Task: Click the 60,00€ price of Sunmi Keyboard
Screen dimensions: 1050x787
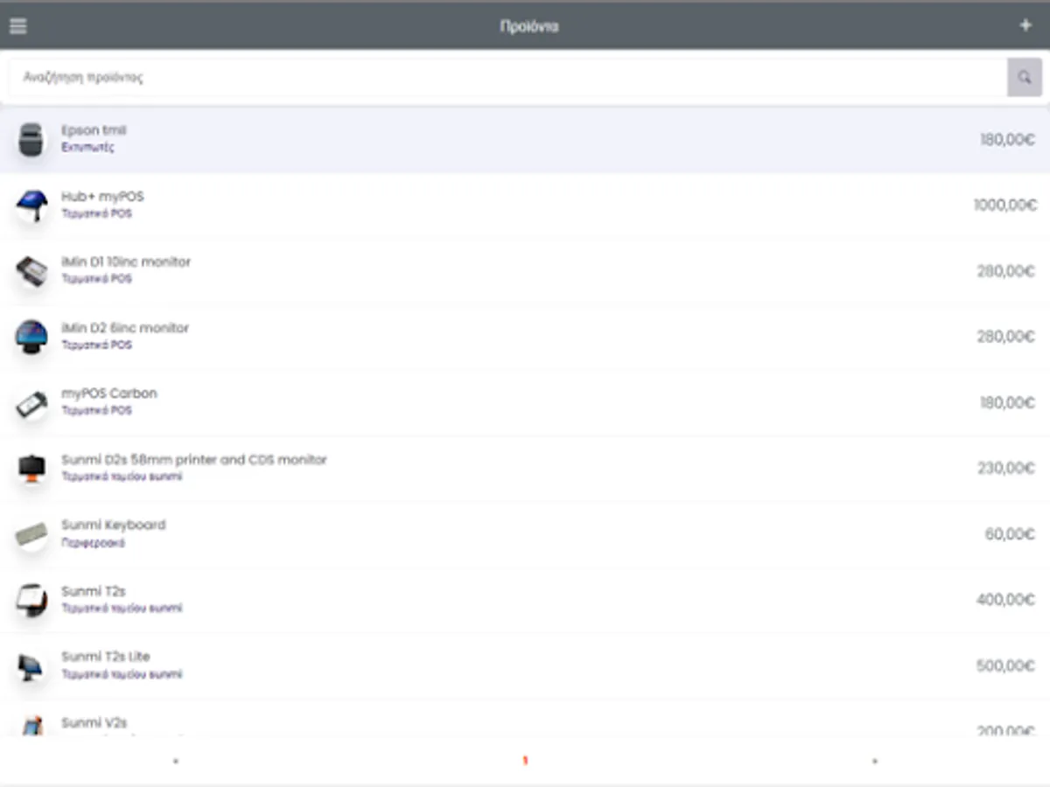Action: [1011, 534]
